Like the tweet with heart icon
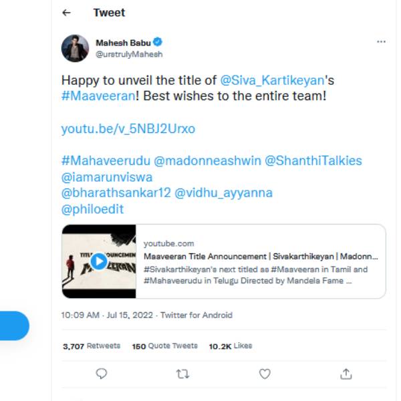Screen dimensions: 401x401 tap(265, 374)
